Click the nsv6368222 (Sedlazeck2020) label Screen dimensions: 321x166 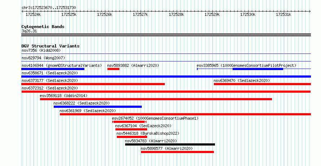click(x=82, y=103)
